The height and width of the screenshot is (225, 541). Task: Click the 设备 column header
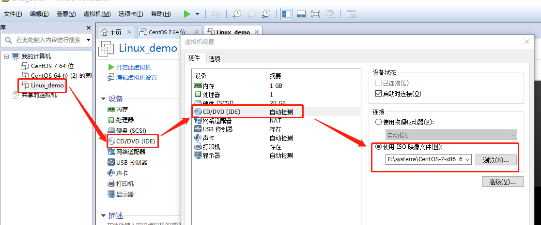tap(229, 76)
